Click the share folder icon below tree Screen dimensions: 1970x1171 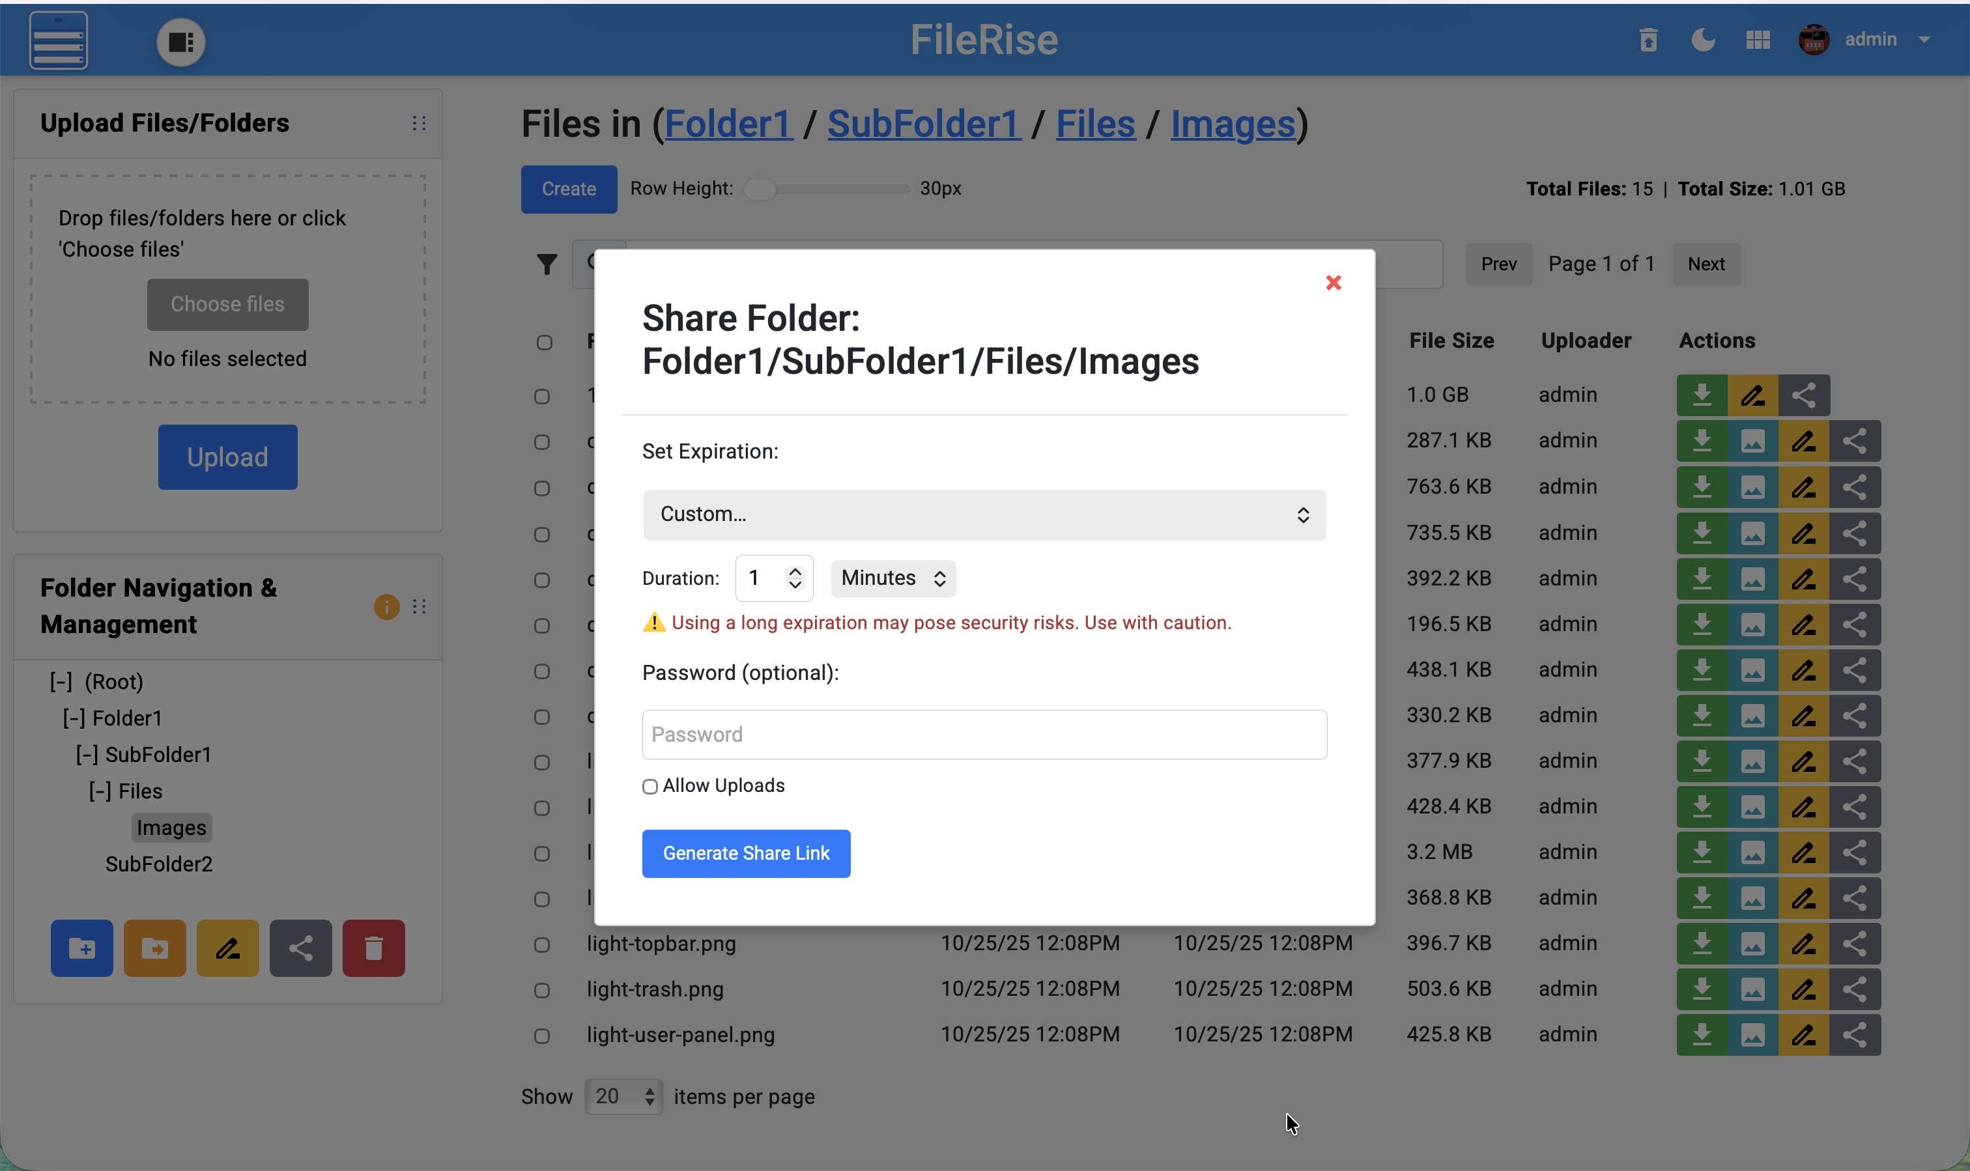(x=301, y=948)
